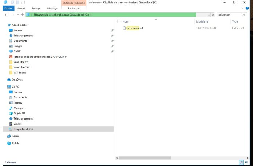Sort results by Modifié le column
Viewport: 254px width, 166px height.
[x=202, y=21]
